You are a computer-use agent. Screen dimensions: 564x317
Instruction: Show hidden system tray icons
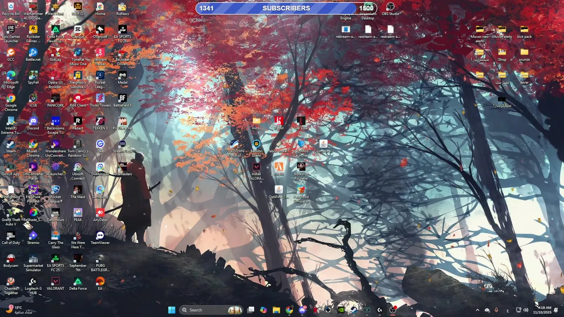point(477,310)
